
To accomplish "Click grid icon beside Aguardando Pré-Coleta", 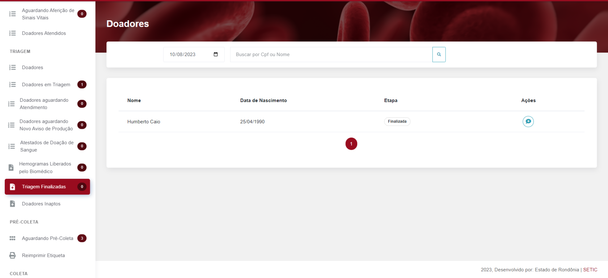I will (12, 238).
